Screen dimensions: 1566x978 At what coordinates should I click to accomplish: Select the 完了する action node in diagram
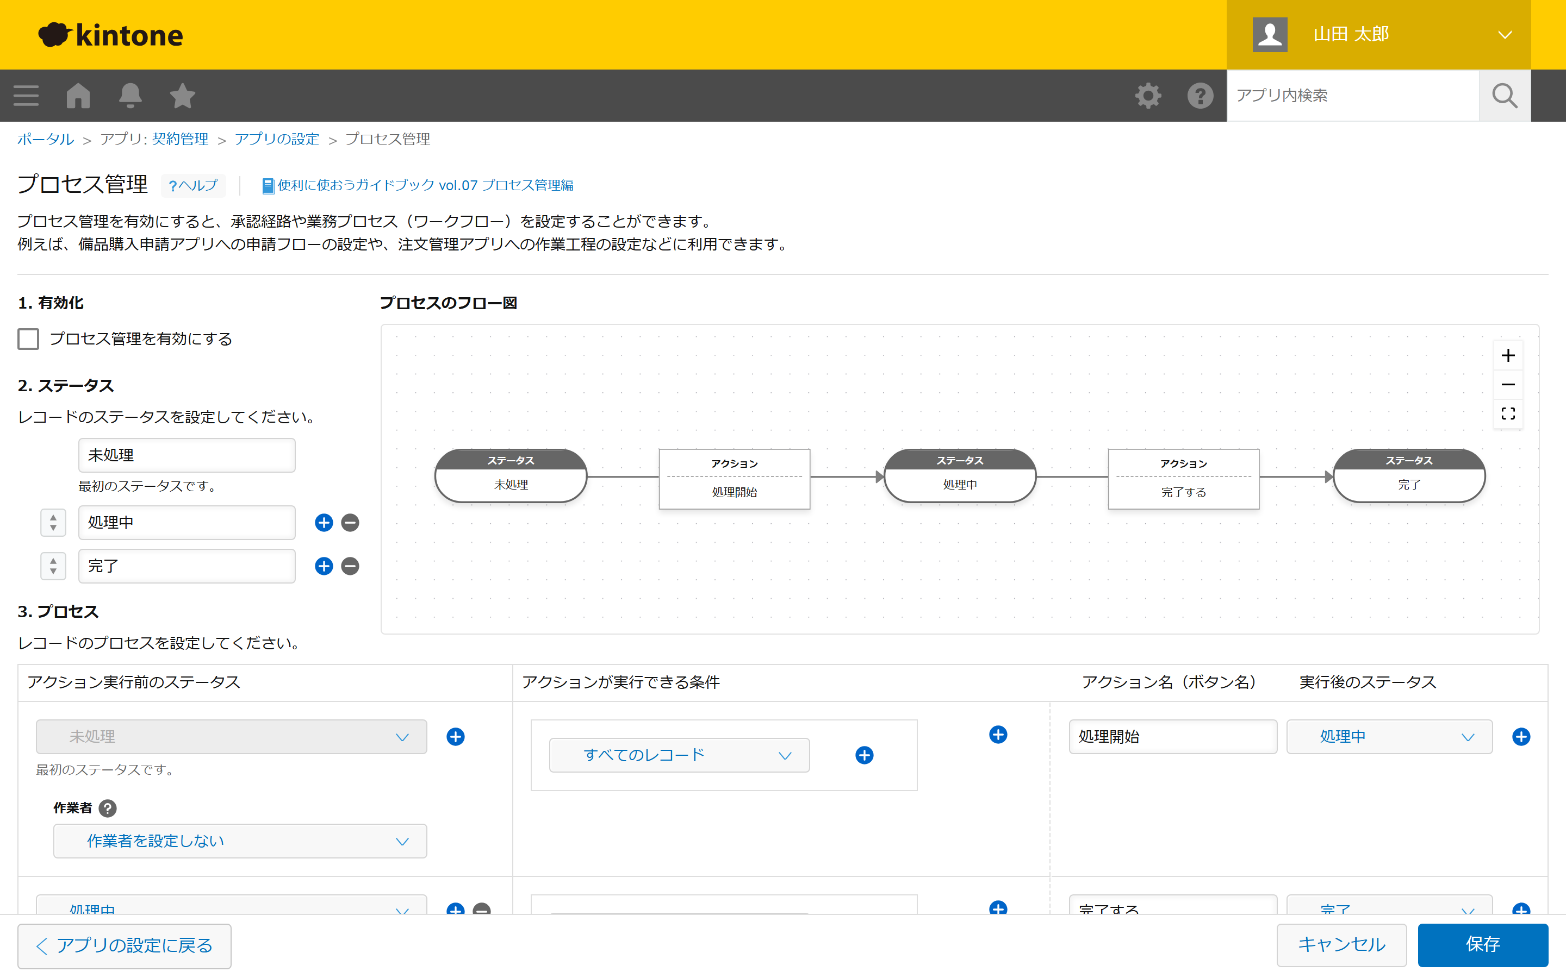[1184, 479]
